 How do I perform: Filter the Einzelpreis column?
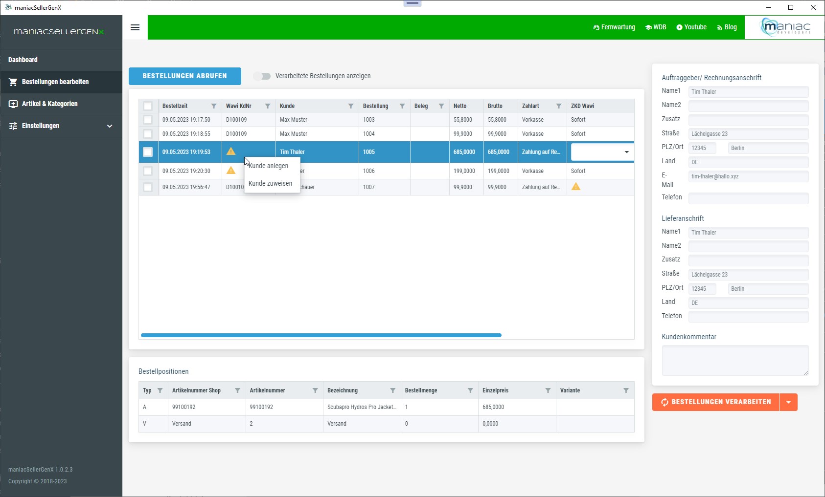pyautogui.click(x=548, y=390)
